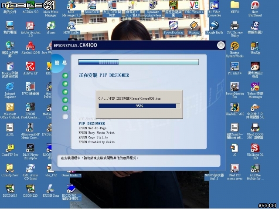Select EPSON Copy Utility entry
This screenshot has width=279, height=209.
pos(93,138)
